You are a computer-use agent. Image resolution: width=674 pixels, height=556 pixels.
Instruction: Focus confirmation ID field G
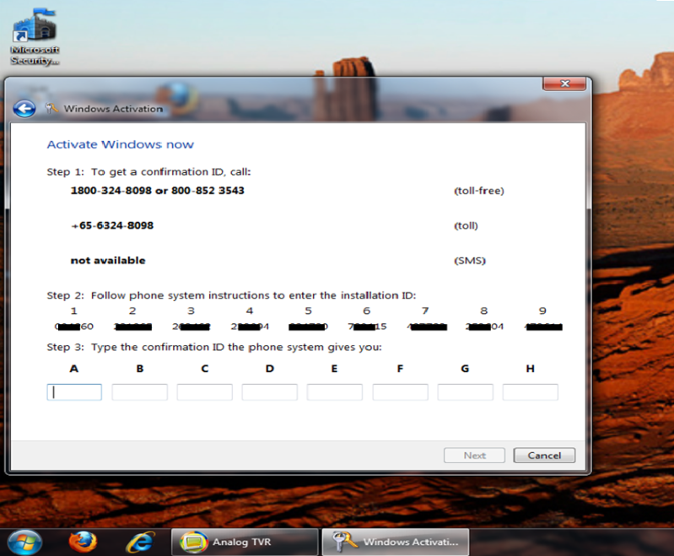click(x=465, y=392)
